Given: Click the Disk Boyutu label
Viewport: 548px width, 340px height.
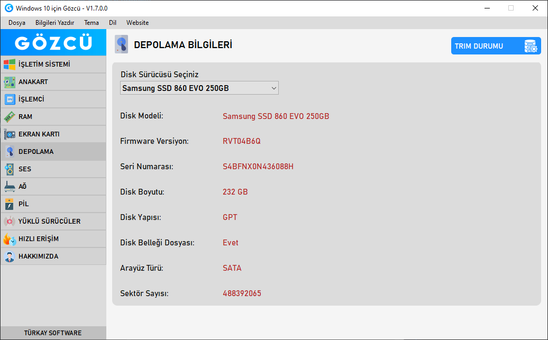Looking at the screenshot, I should (142, 192).
